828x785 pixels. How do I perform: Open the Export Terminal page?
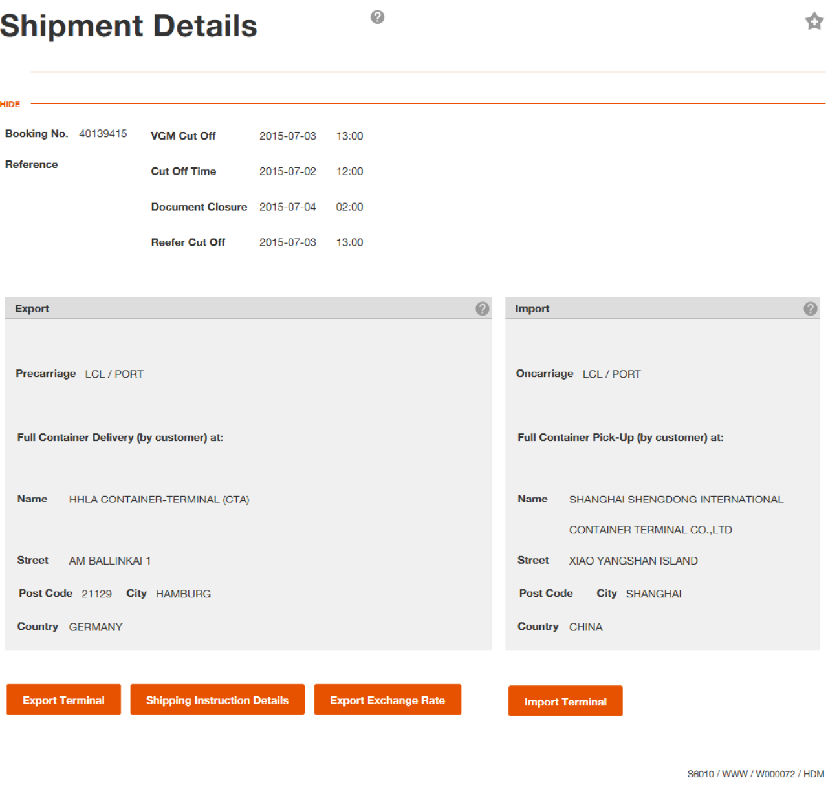coord(63,700)
